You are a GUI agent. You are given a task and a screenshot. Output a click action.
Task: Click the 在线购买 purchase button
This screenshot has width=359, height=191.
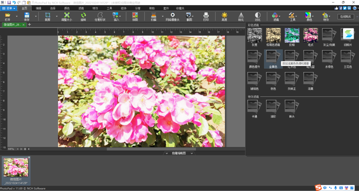(346, 16)
